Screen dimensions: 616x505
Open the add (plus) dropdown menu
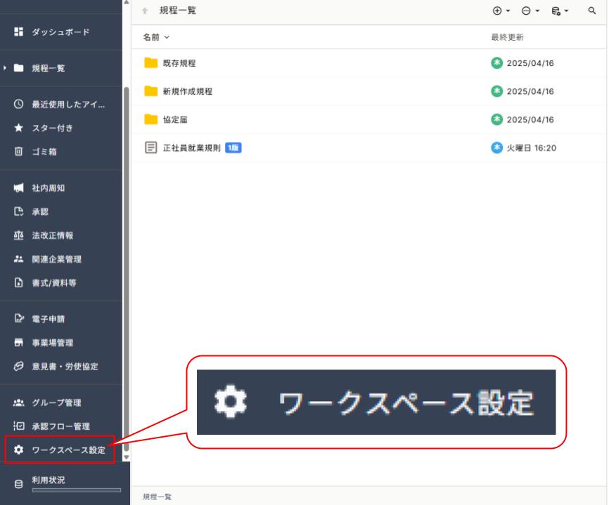(x=501, y=11)
